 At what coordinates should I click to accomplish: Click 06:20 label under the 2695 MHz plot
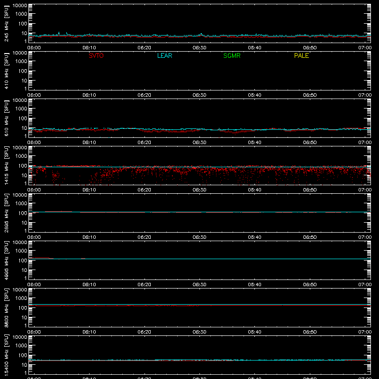pyautogui.click(x=144, y=237)
